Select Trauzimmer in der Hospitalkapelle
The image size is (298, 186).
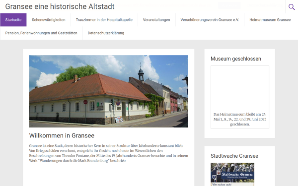(104, 20)
